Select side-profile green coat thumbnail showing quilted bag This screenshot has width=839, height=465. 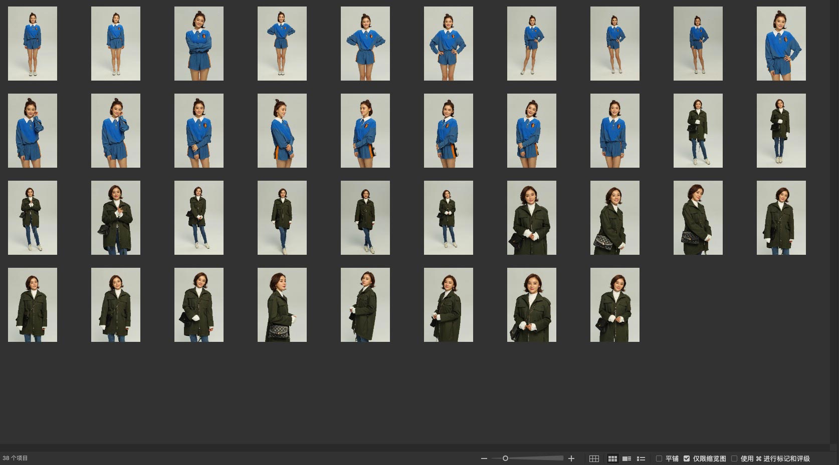282,305
